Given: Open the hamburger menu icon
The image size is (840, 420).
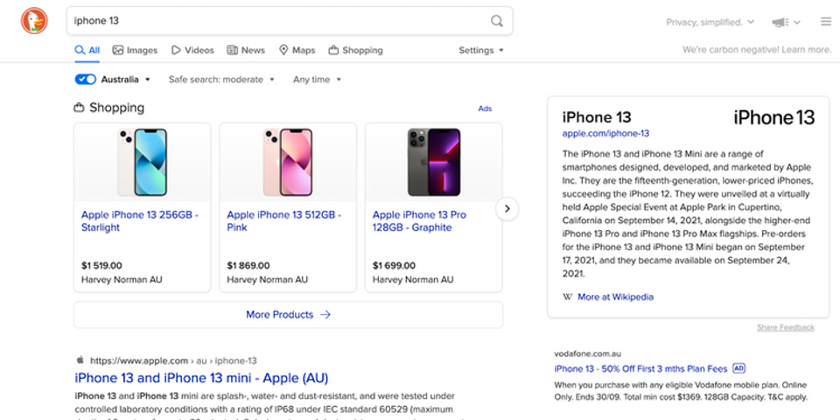Looking at the screenshot, I should [x=826, y=21].
